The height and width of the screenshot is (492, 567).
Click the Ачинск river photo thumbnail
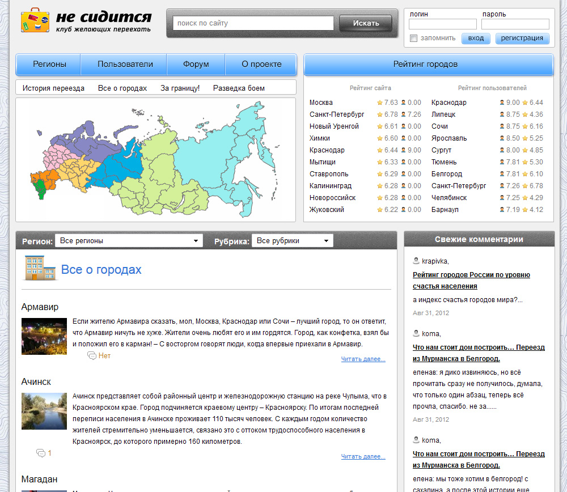point(44,411)
